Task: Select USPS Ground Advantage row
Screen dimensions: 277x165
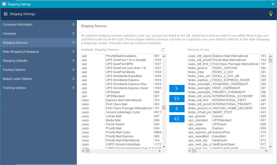Action: [x=121, y=144]
